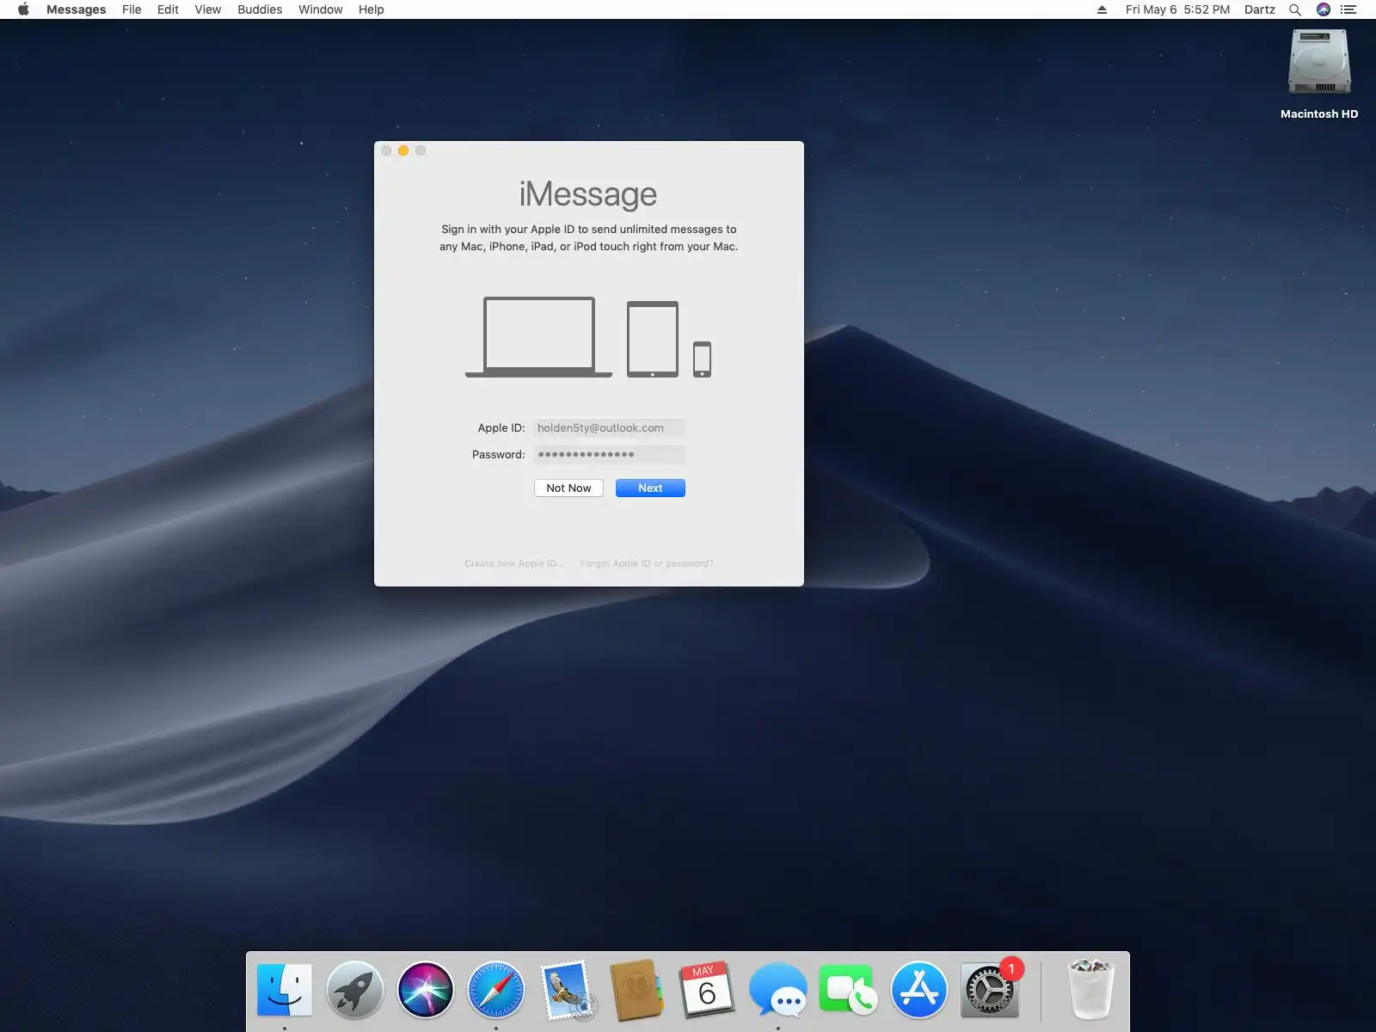
Task: Open Spotlight search in menu bar
Action: [1294, 9]
